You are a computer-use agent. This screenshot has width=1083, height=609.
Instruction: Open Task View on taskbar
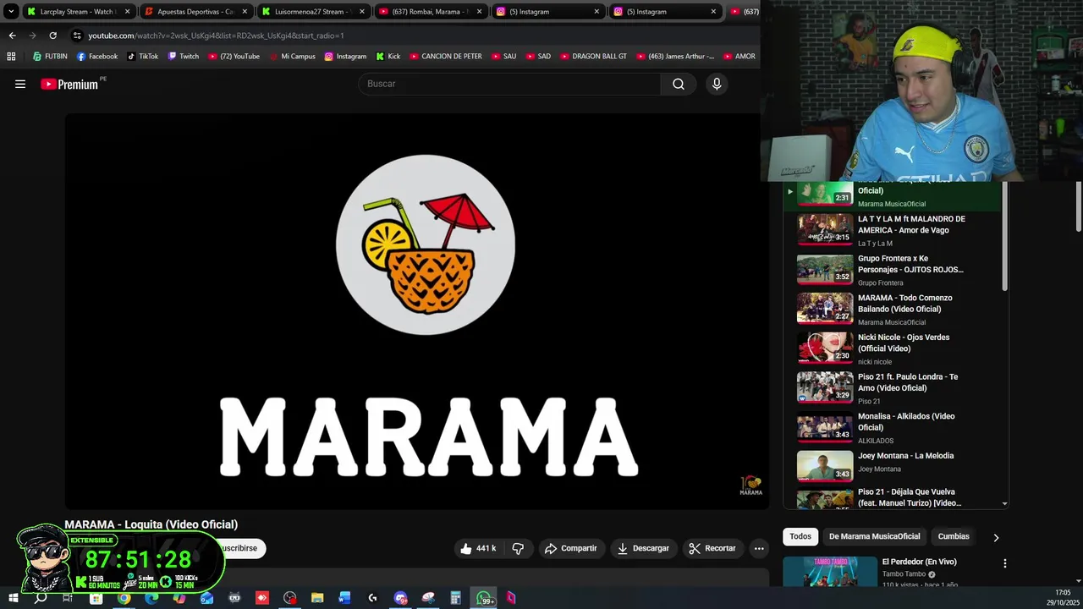[68, 598]
